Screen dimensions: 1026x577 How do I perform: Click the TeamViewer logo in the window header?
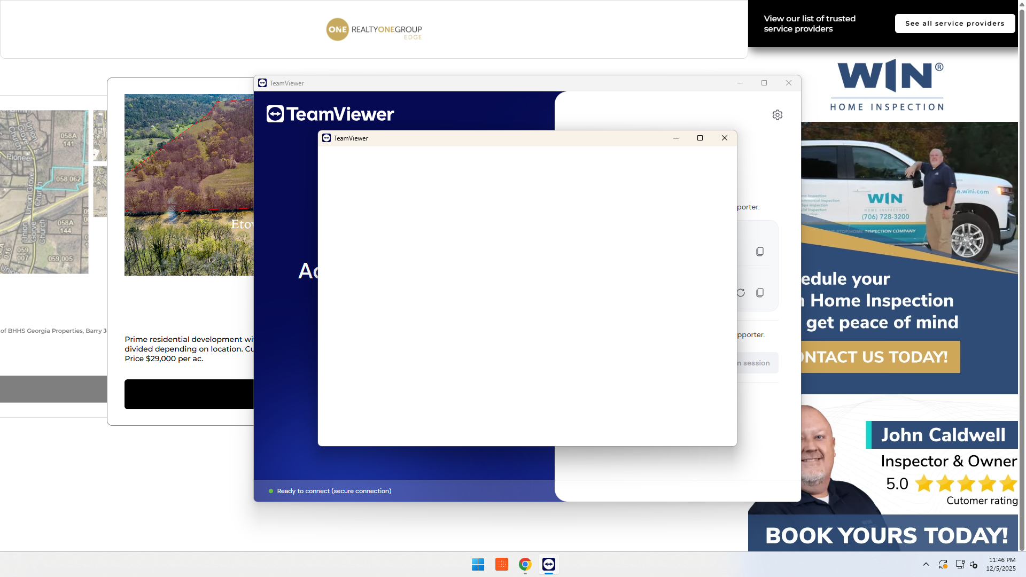point(329,114)
